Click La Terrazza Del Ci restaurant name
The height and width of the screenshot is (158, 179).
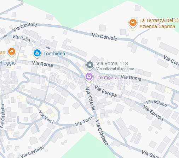[159, 20]
